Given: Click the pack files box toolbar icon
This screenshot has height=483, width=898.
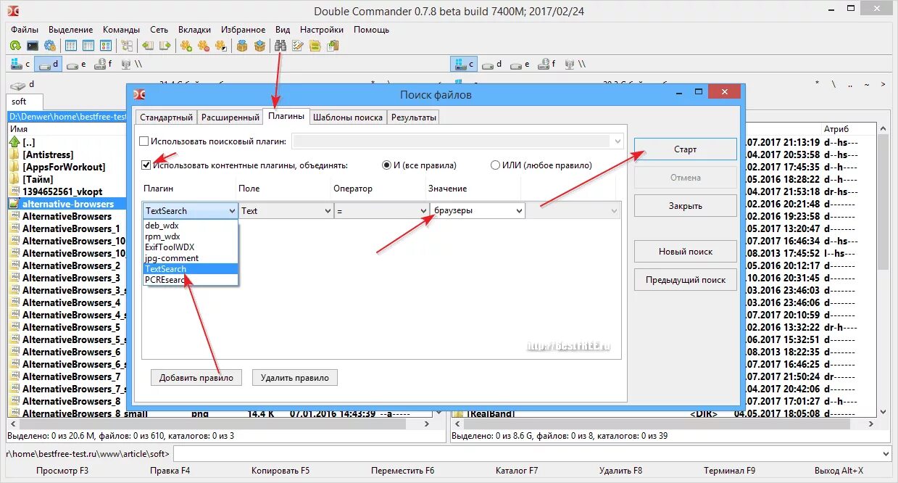Looking at the screenshot, I should point(243,46).
